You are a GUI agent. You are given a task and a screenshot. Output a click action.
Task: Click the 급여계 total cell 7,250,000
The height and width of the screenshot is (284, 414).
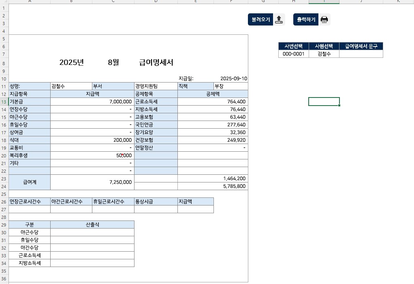click(x=92, y=182)
